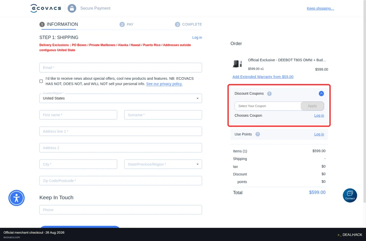Click the Shipping row label
The image size is (366, 241).
click(x=240, y=159)
